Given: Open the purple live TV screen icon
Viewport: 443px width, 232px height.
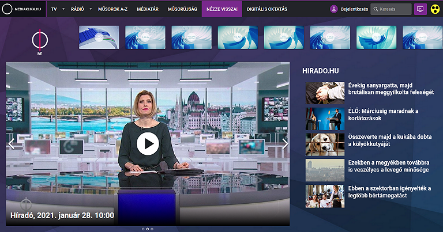Looking at the screenshot, I should [x=421, y=9].
